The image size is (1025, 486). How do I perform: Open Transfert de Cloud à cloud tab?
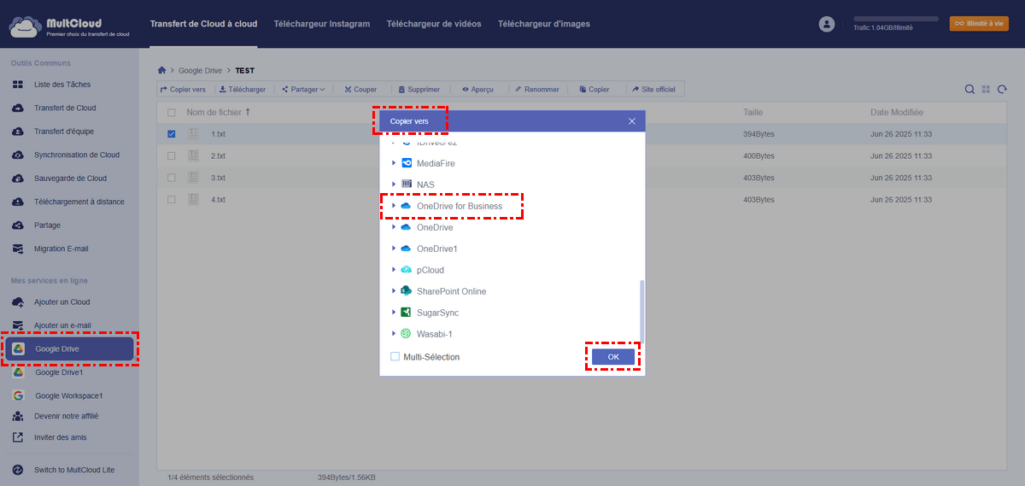coord(203,24)
